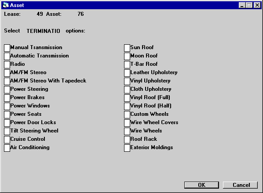Minimize the Asset window
Viewport: 263px width, 193px height.
tap(242, 5)
